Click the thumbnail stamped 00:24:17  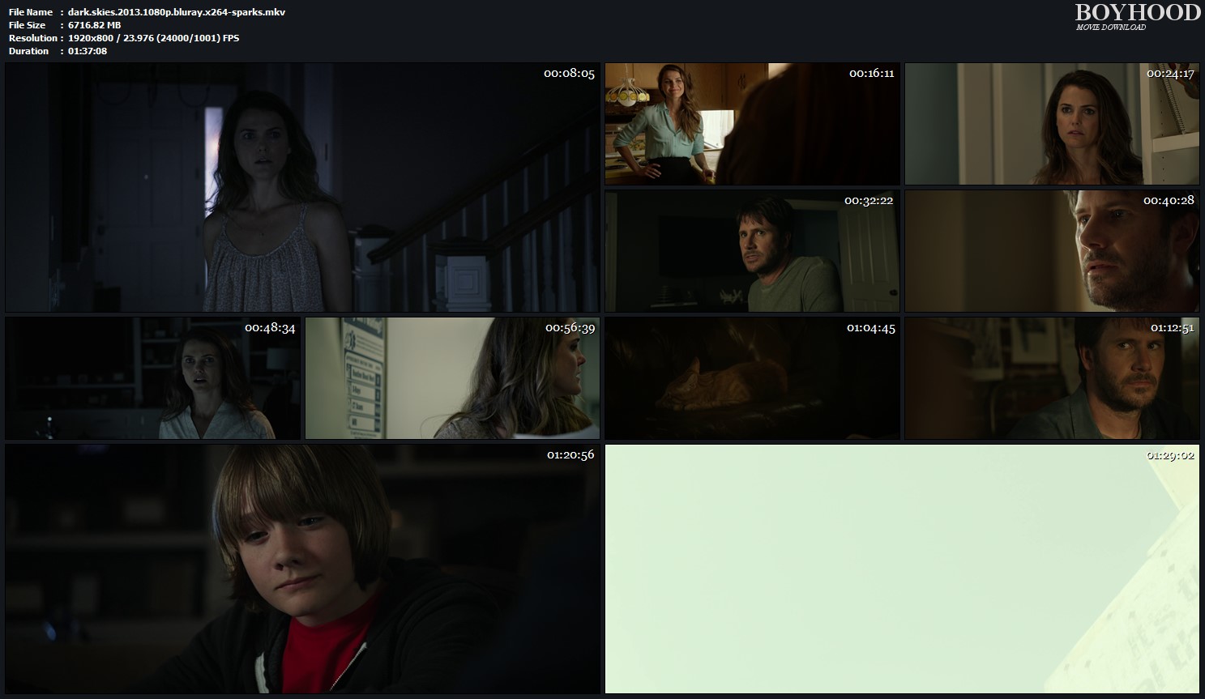click(x=1052, y=124)
